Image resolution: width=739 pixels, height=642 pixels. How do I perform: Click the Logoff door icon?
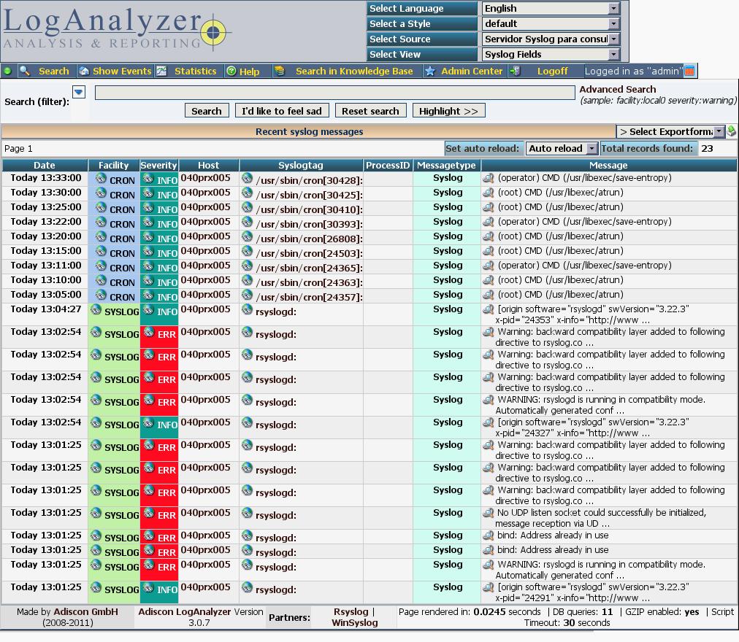515,71
